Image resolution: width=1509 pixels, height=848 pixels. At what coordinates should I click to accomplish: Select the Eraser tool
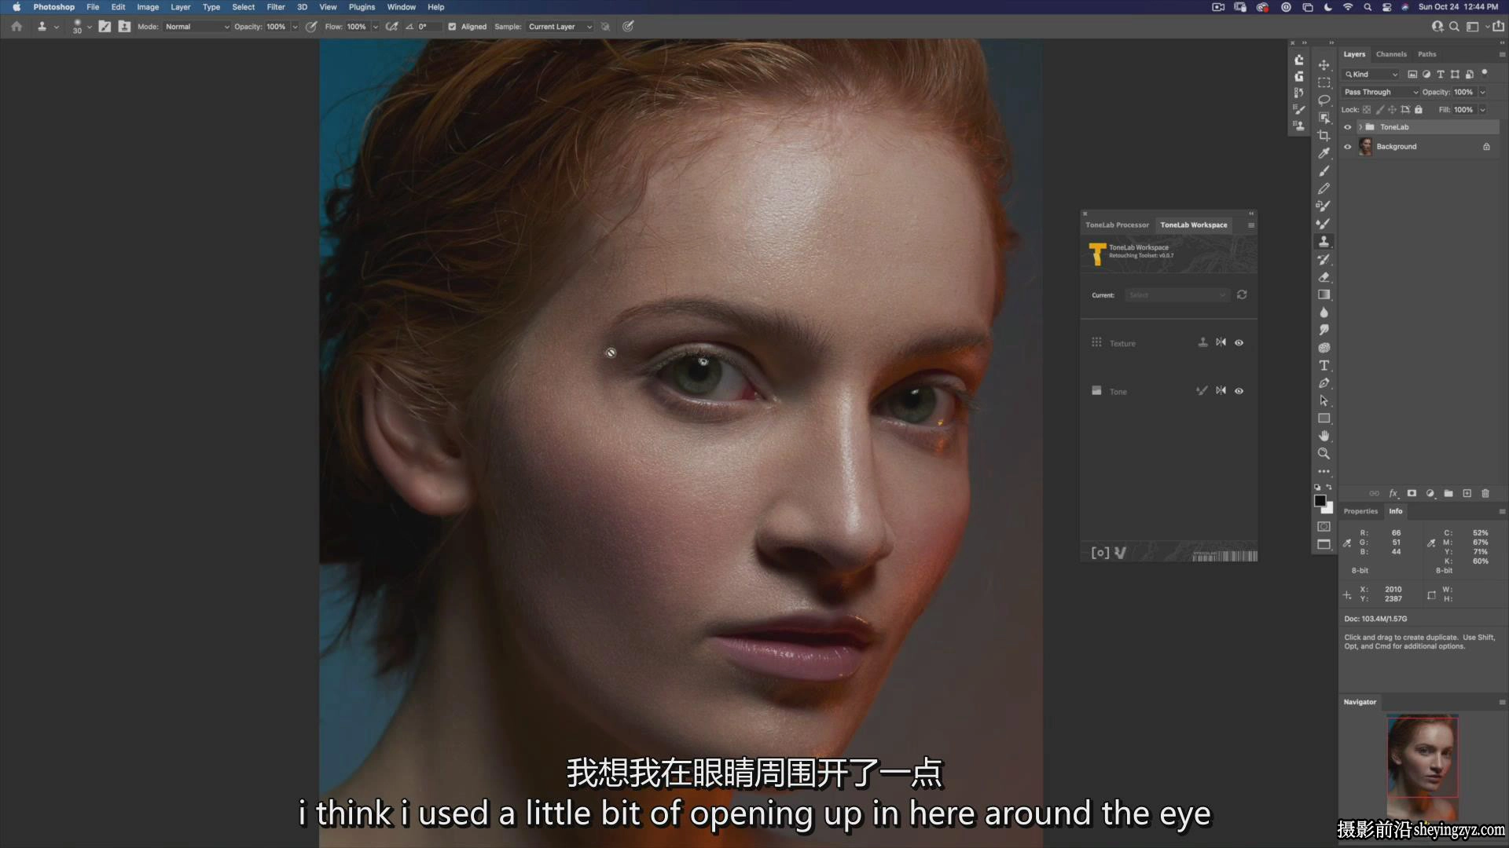click(x=1324, y=277)
